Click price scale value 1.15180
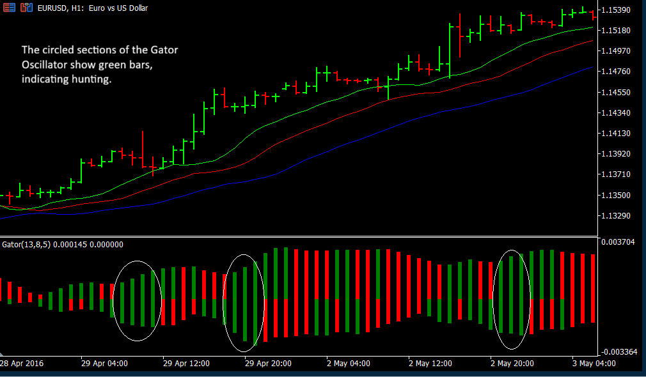This screenshot has width=646, height=377. click(616, 31)
